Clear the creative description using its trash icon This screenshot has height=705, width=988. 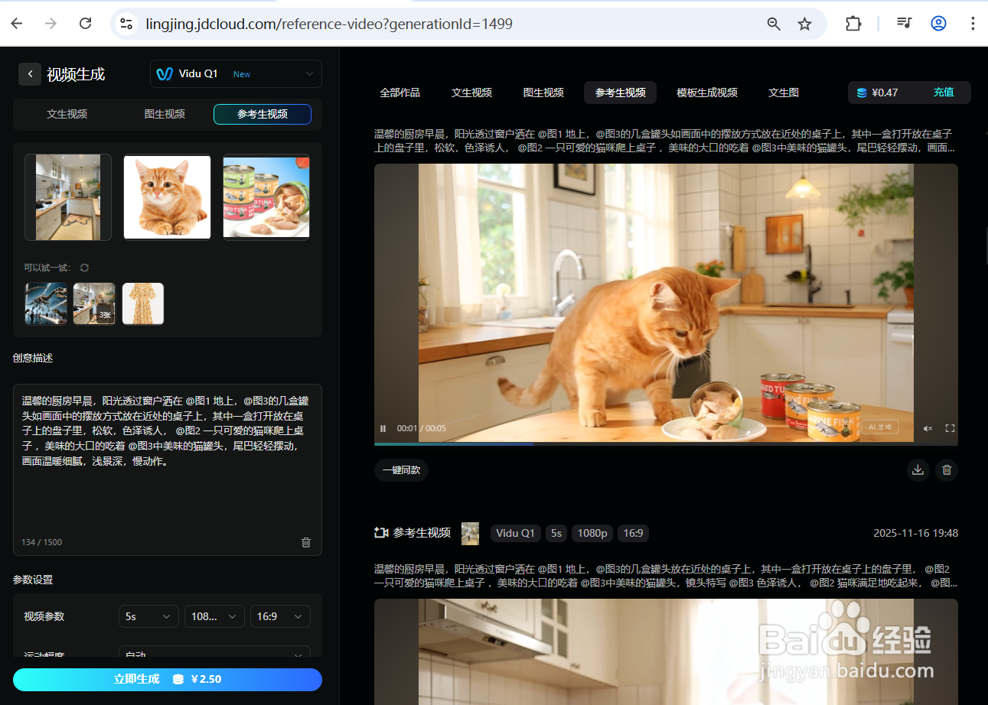click(x=305, y=541)
